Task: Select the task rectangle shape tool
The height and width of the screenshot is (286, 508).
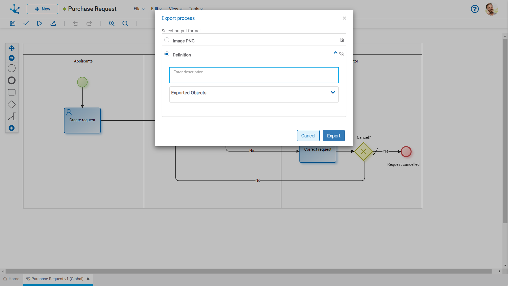Action: (12, 92)
